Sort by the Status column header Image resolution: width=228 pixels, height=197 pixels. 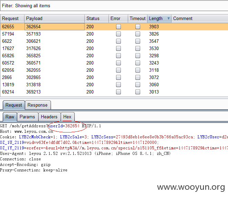[96, 19]
